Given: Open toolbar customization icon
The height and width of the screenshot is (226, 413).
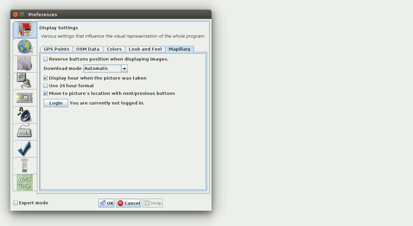Looking at the screenshot, I should (x=25, y=98).
